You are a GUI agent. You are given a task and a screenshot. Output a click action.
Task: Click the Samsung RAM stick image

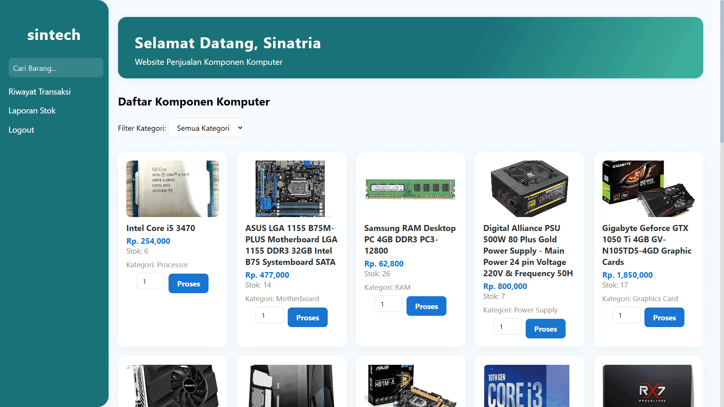tap(411, 189)
